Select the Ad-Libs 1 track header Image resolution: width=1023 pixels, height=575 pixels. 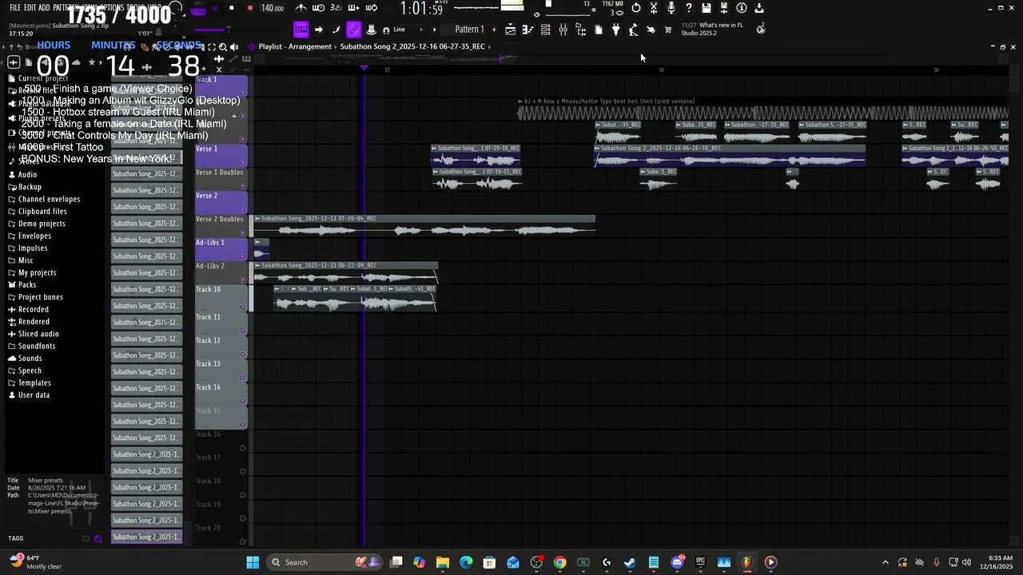[x=221, y=249]
